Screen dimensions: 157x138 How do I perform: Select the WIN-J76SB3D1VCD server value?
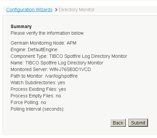pyautogui.click(x=70, y=69)
